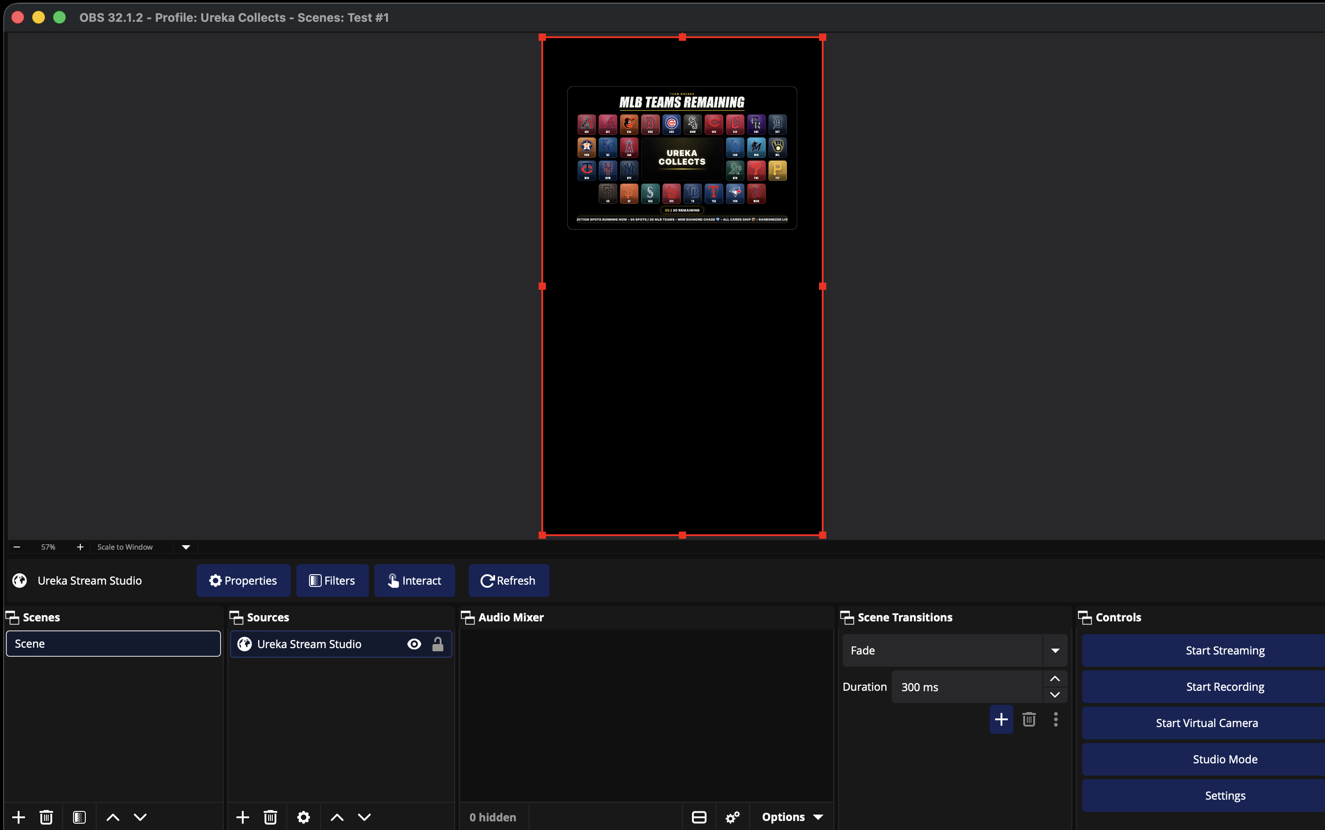The height and width of the screenshot is (830, 1325).
Task: Select Ureka Stream Studio source row
Action: (x=340, y=644)
